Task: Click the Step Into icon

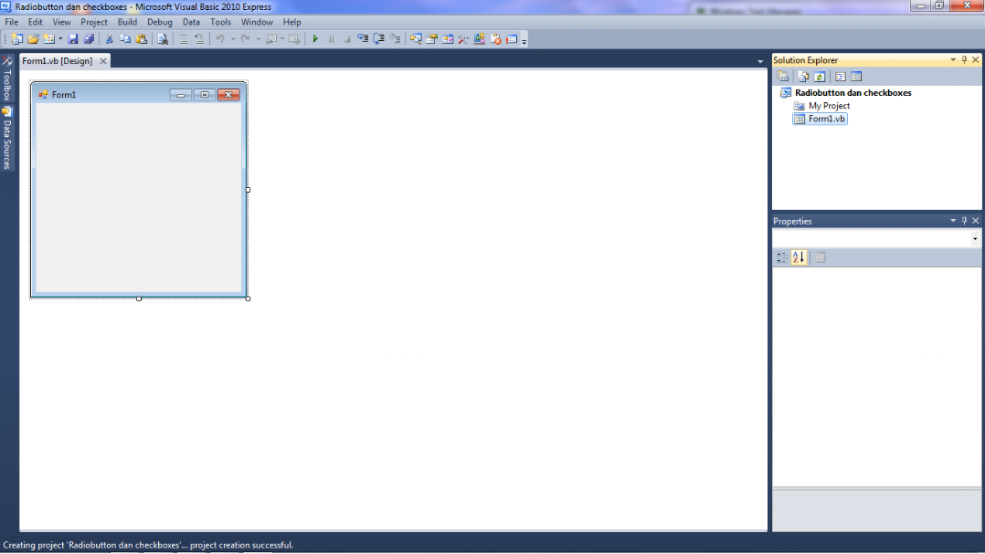Action: [363, 39]
